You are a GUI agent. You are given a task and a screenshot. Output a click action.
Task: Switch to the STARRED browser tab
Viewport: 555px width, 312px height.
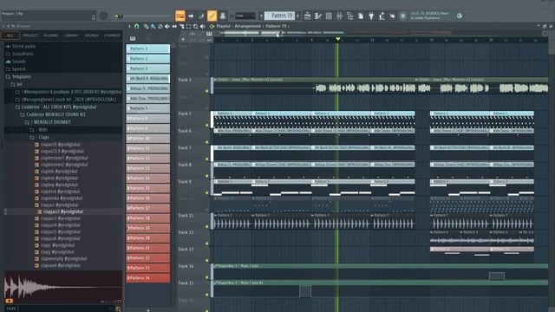[112, 36]
